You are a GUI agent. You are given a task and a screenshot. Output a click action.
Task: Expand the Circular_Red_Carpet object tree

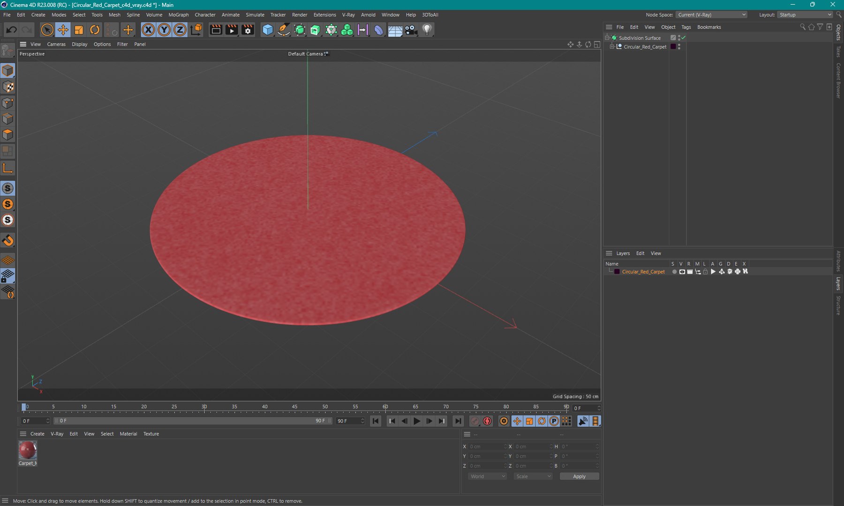(x=612, y=46)
